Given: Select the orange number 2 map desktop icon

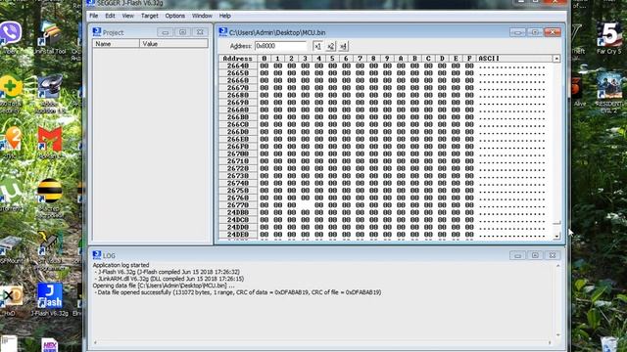Looking at the screenshot, I should tap(12, 139).
